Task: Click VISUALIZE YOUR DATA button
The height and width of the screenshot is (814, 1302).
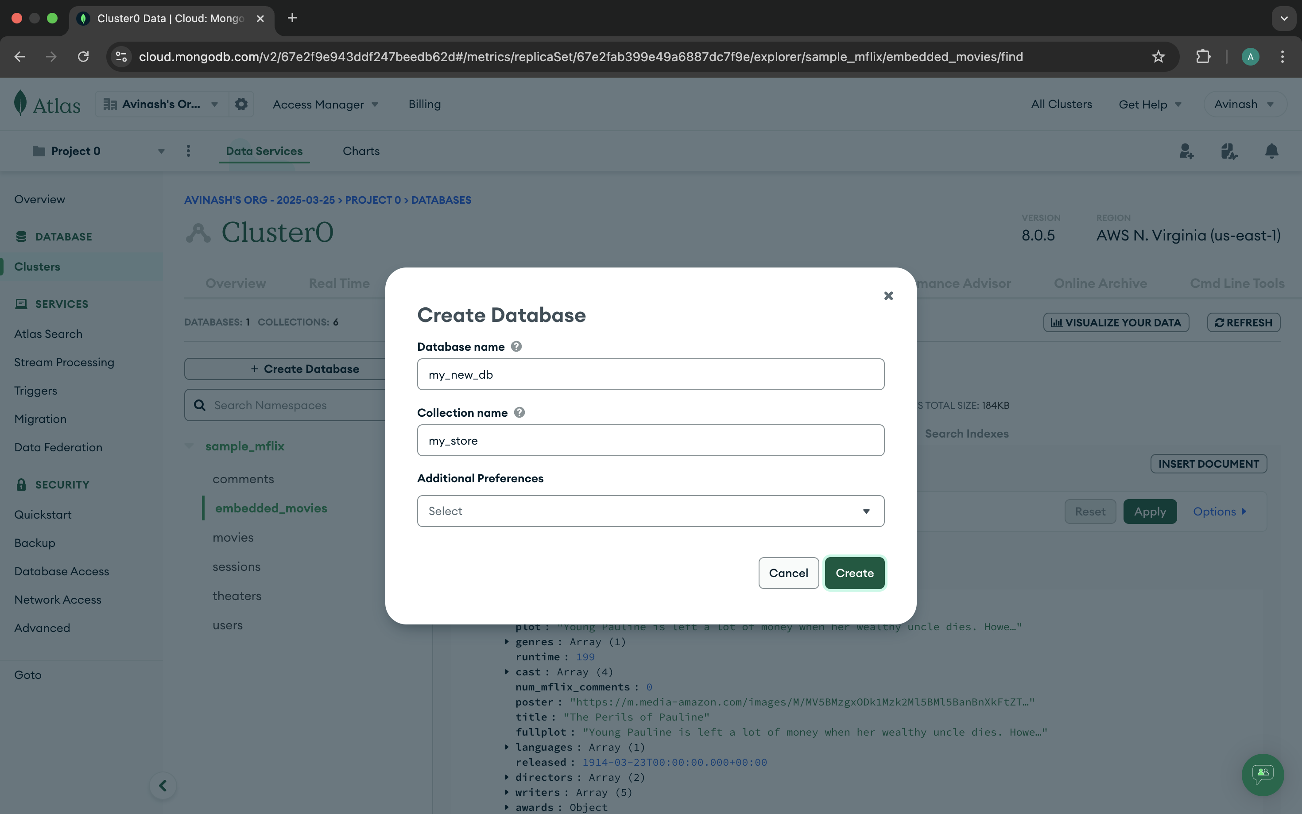Action: pyautogui.click(x=1116, y=322)
